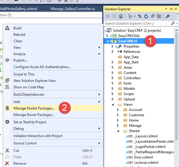Click the Back arrow in Solution Explorer toolbar
The width and height of the screenshot is (179, 167).
point(108,16)
